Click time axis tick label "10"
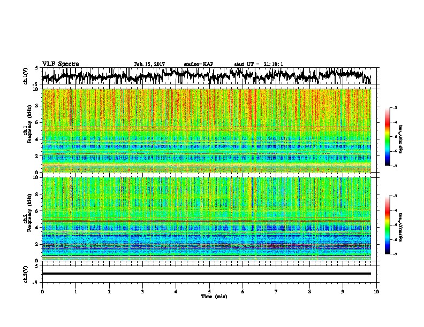 (x=376, y=292)
